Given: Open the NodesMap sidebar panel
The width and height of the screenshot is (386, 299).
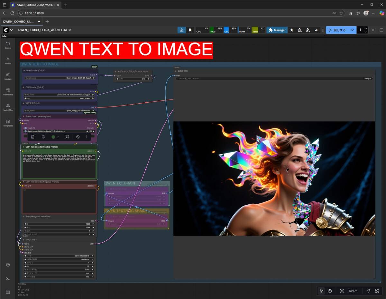Looking at the screenshot, I should tap(8, 107).
